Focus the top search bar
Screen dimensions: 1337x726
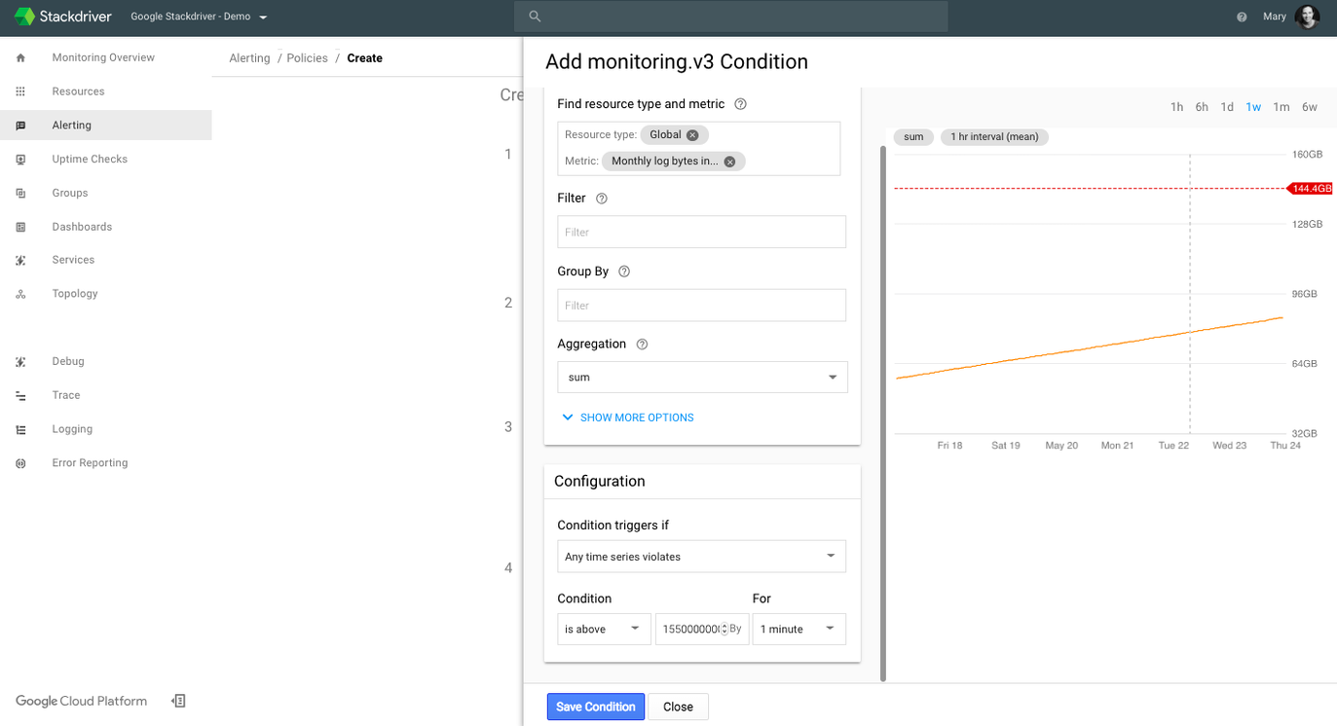click(x=730, y=17)
